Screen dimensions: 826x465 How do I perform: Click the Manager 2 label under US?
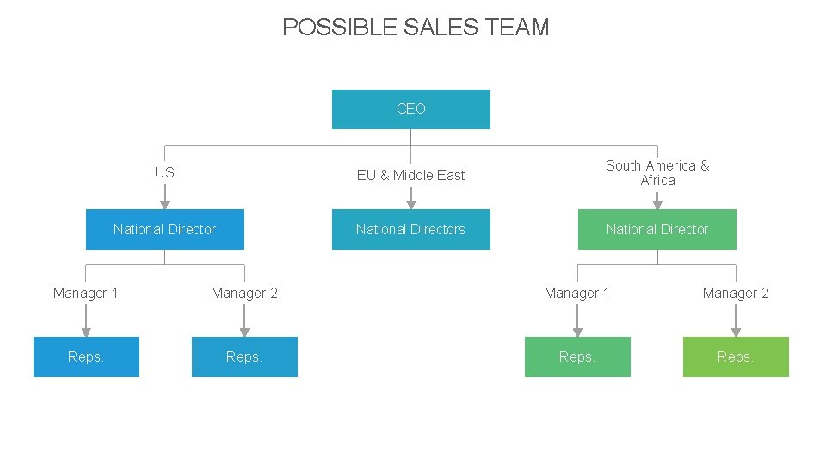(244, 293)
